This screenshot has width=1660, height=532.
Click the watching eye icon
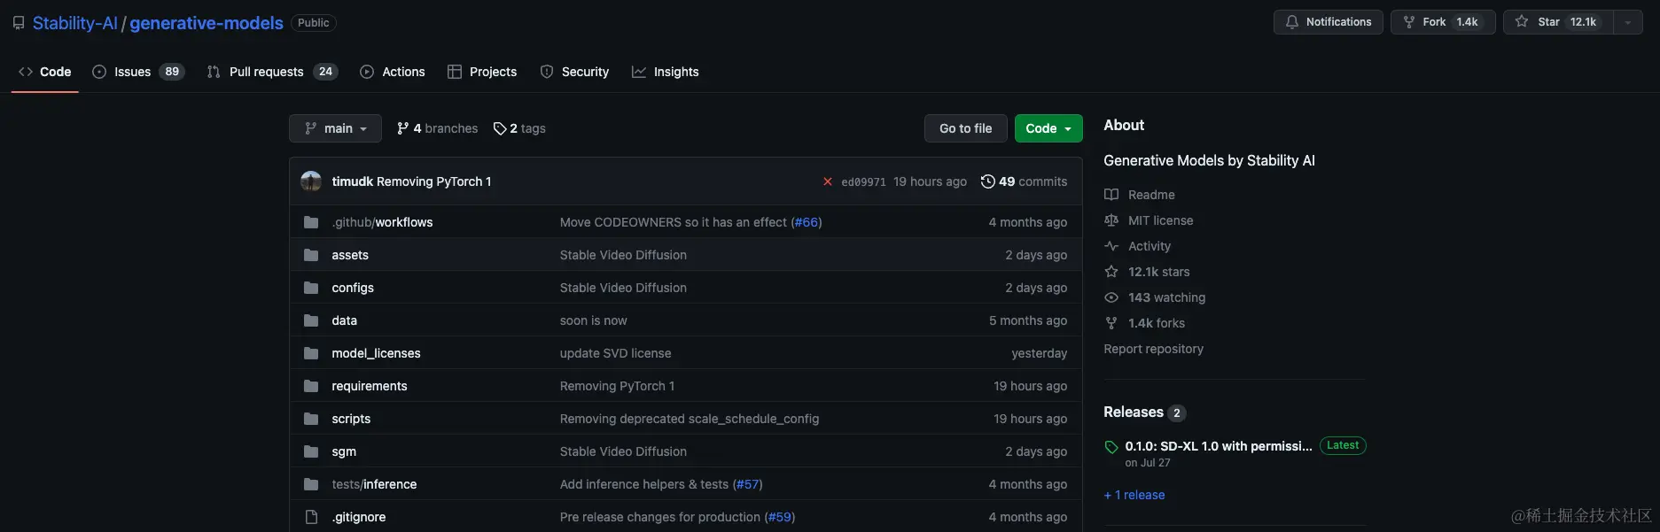pyautogui.click(x=1111, y=297)
